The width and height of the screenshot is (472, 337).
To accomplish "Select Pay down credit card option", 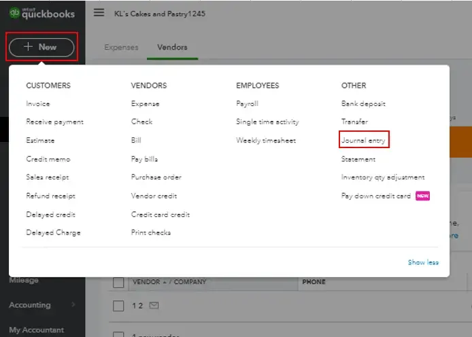I will coord(376,196).
